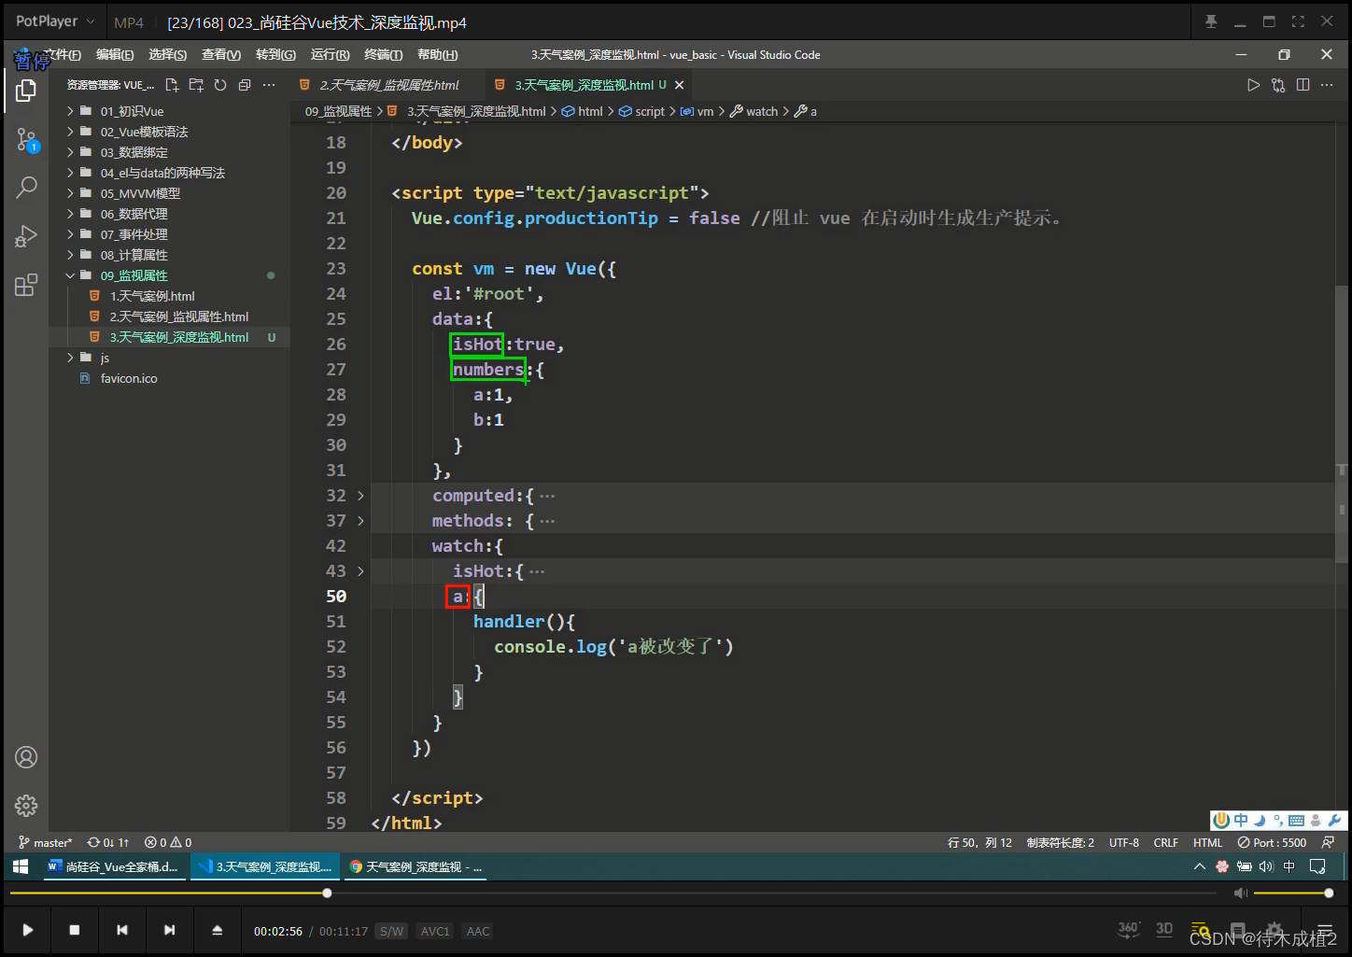
Task: Click PotPlayer play button
Action: 27,930
